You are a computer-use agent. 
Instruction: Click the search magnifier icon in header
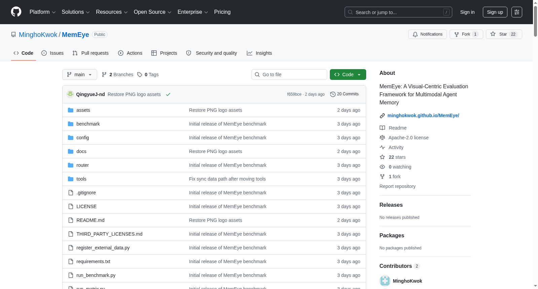pyautogui.click(x=350, y=12)
